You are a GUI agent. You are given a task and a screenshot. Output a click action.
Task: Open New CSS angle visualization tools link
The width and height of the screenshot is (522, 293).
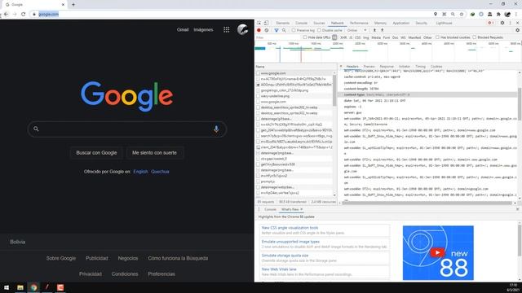point(290,228)
